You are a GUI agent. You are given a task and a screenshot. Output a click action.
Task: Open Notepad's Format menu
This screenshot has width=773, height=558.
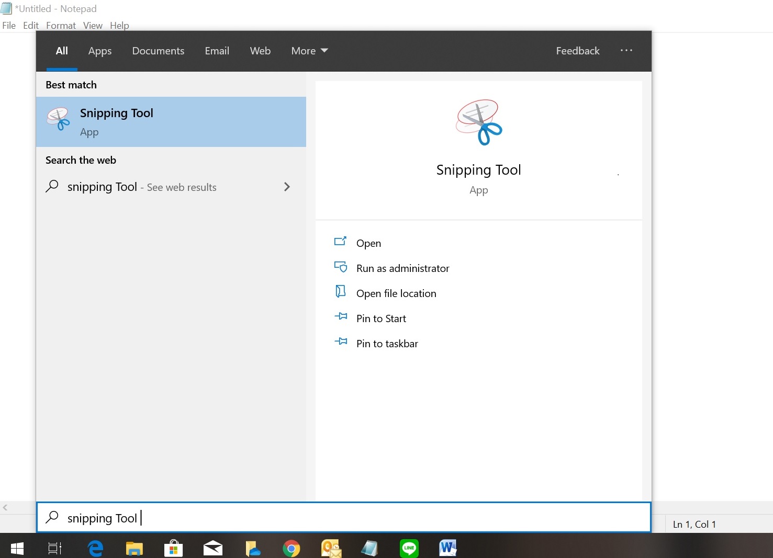coord(61,25)
